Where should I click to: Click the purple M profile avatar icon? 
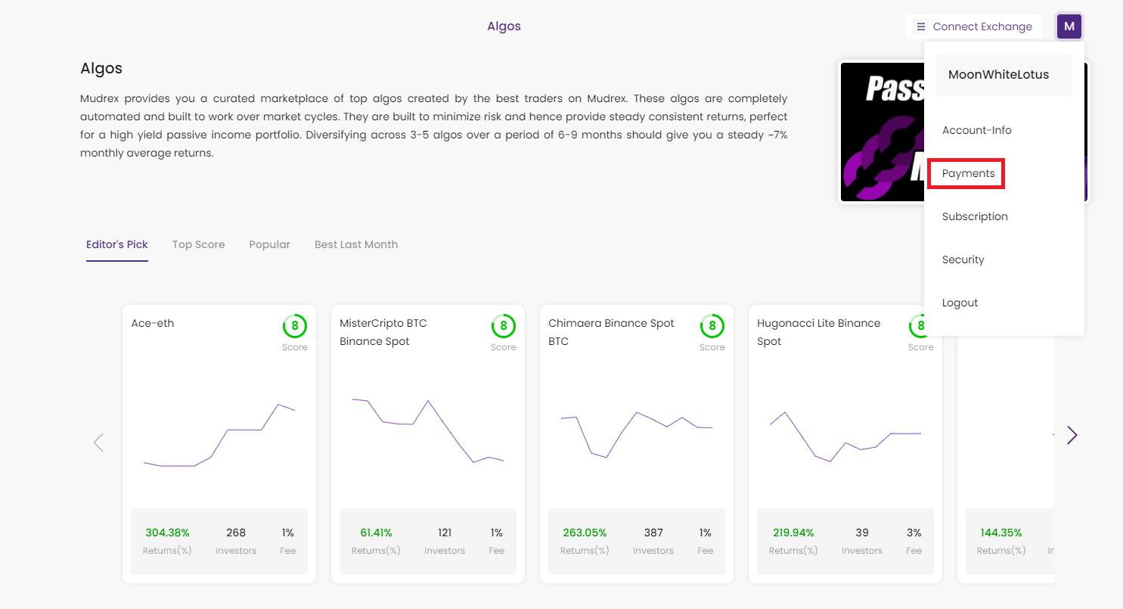click(x=1069, y=26)
